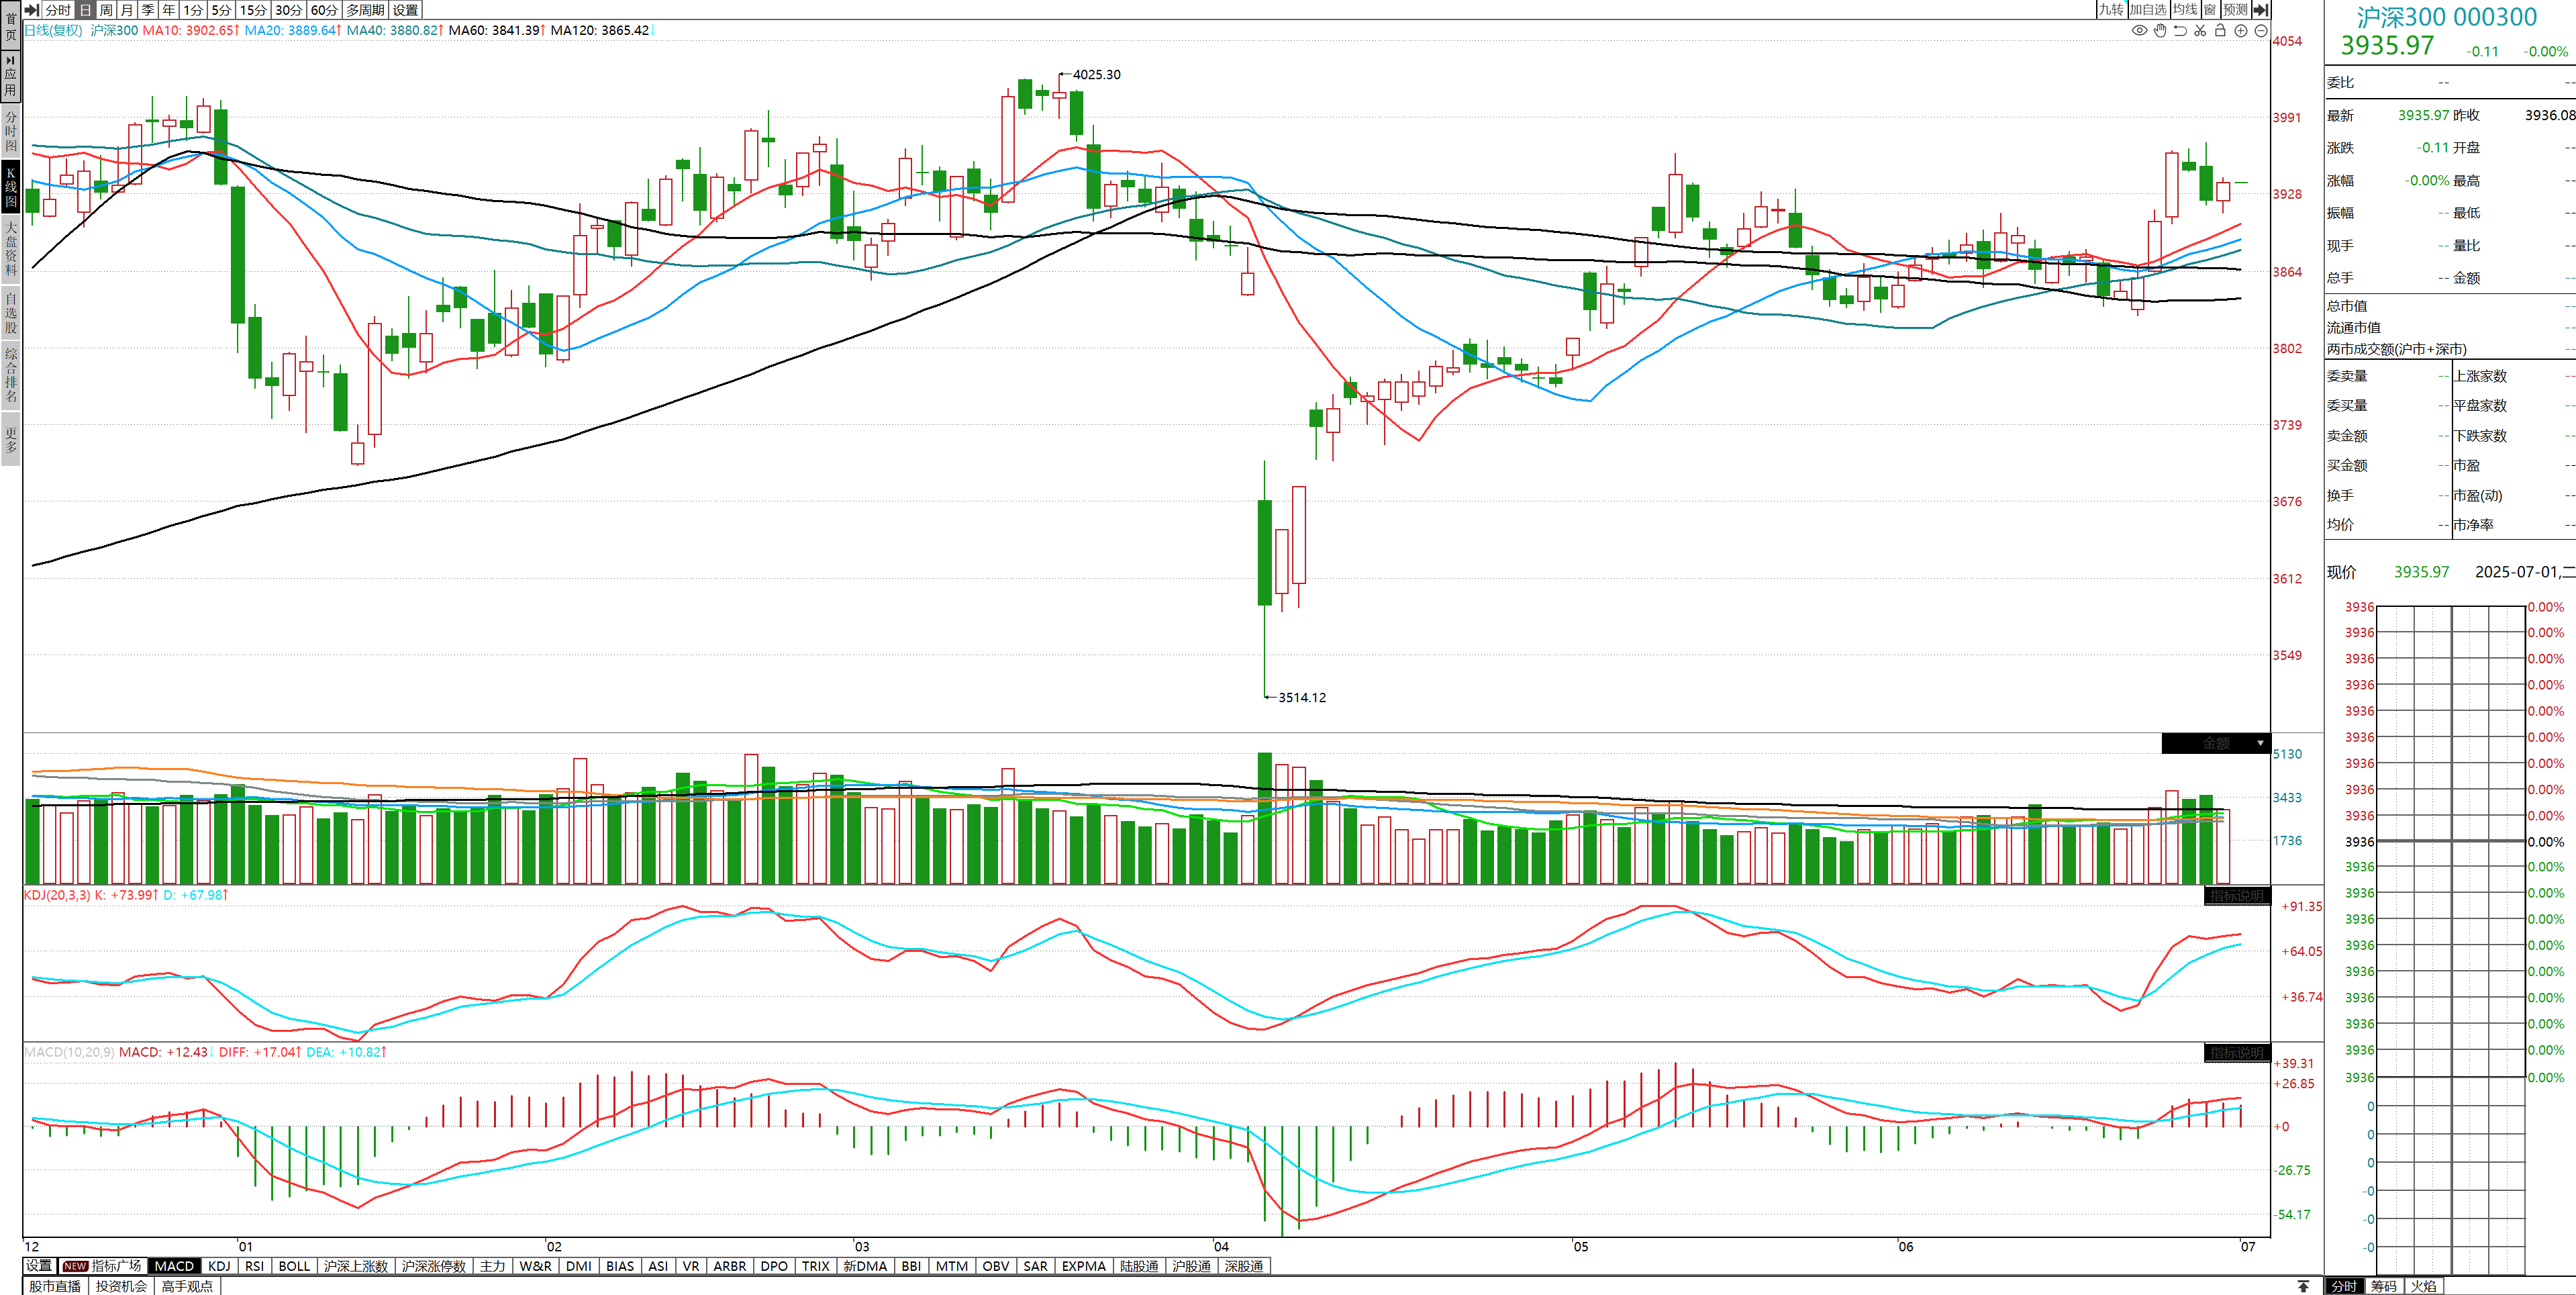Select the 沪深涨停数 indicator tab
This screenshot has height=1295, width=2576.
pyautogui.click(x=434, y=1266)
